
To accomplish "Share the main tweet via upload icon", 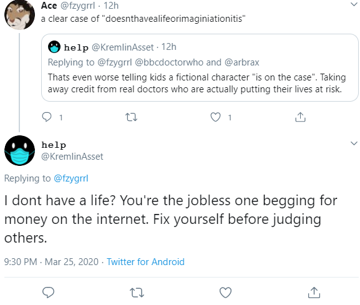I will (x=314, y=293).
